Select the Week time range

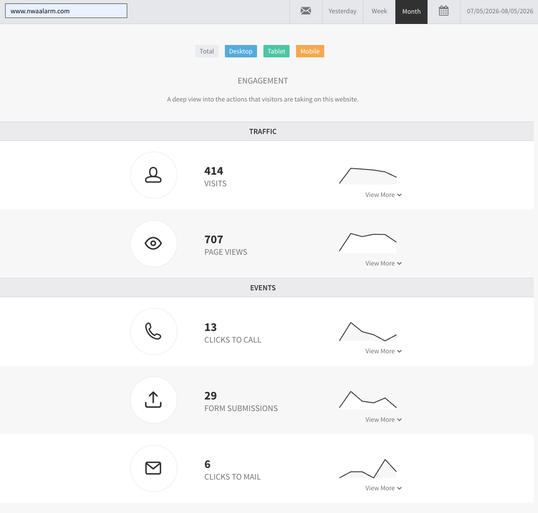[379, 12]
